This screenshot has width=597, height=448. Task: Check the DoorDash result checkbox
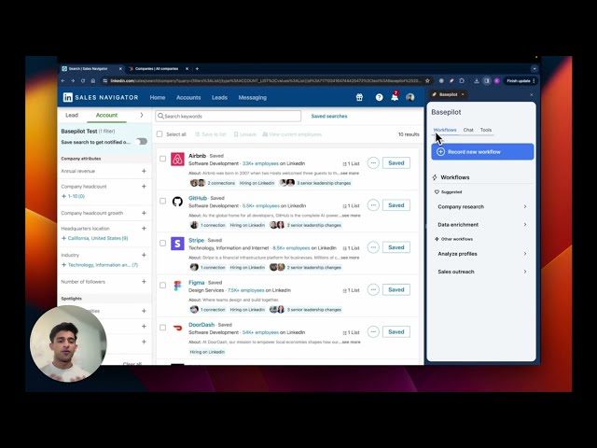point(162,328)
